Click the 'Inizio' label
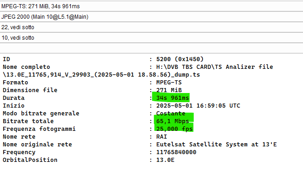 (x=14, y=106)
